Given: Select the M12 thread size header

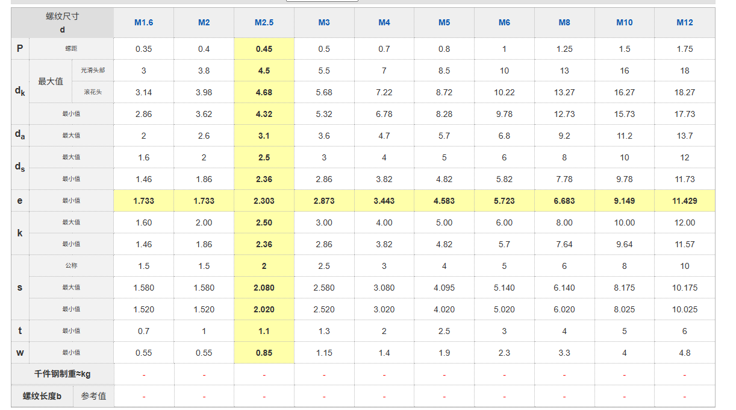Looking at the screenshot, I should (685, 23).
